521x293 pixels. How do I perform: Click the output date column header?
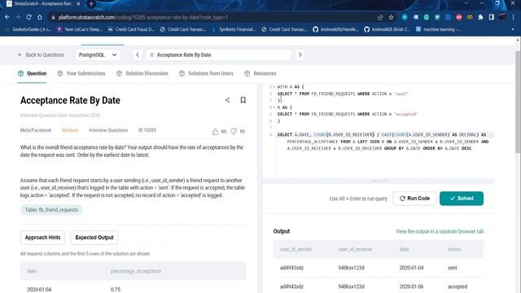tap(404, 249)
